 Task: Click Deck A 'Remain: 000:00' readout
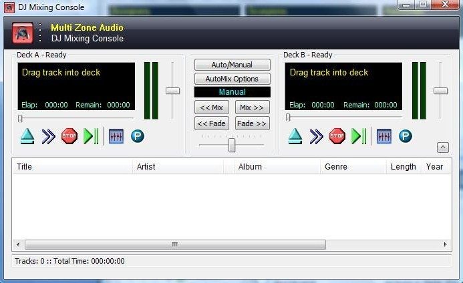(x=103, y=105)
